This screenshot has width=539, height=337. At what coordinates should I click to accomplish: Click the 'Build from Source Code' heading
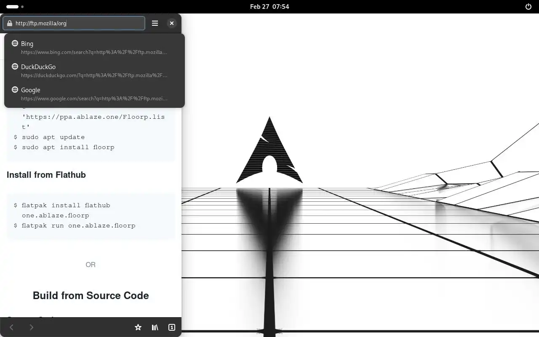tap(91, 295)
